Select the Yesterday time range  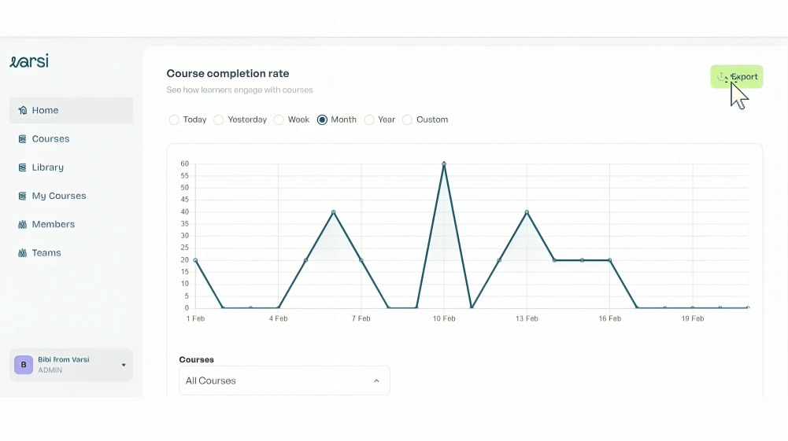click(219, 120)
